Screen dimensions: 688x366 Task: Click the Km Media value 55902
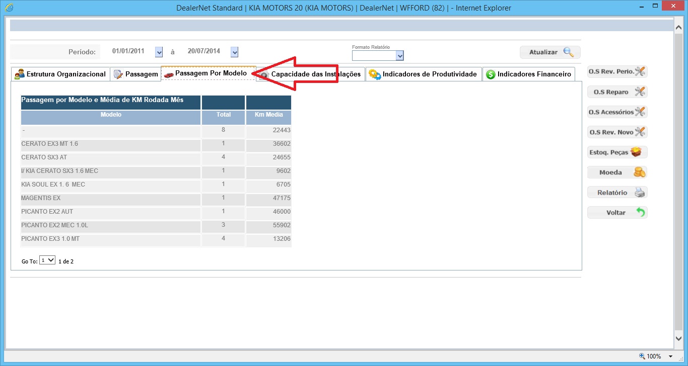(x=282, y=225)
